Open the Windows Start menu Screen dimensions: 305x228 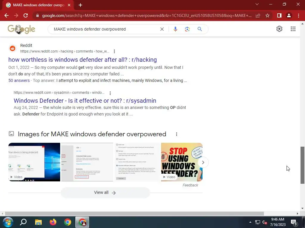[8, 222]
